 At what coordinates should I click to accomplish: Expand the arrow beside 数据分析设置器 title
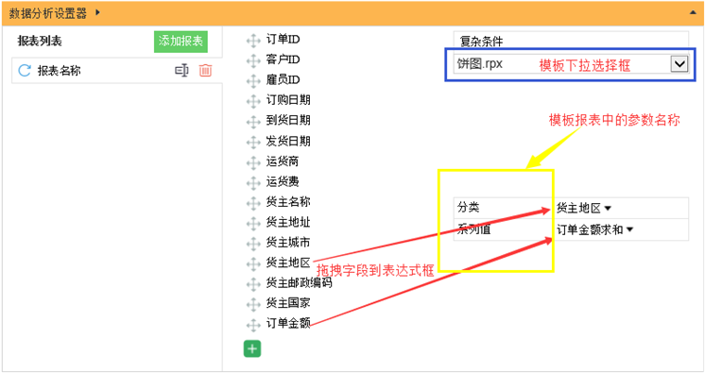97,12
